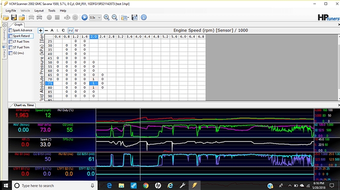Click the gray square stop button

point(57,18)
